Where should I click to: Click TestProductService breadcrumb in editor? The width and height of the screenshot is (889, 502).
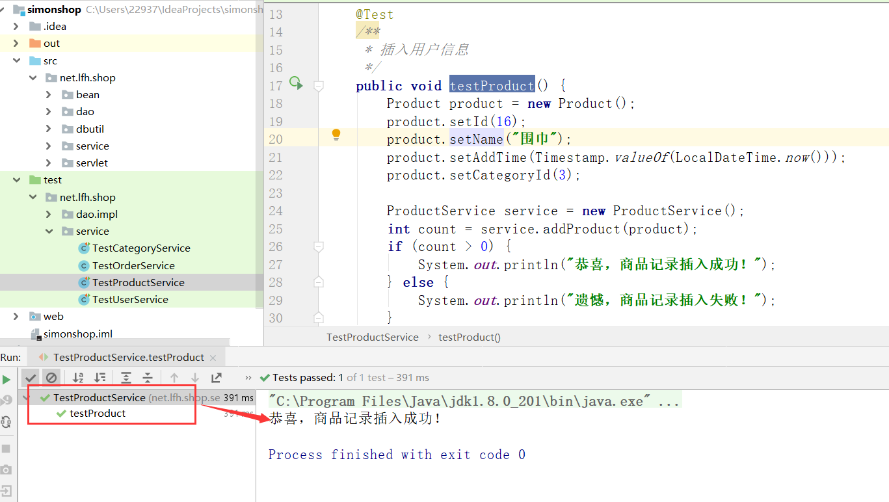(373, 337)
